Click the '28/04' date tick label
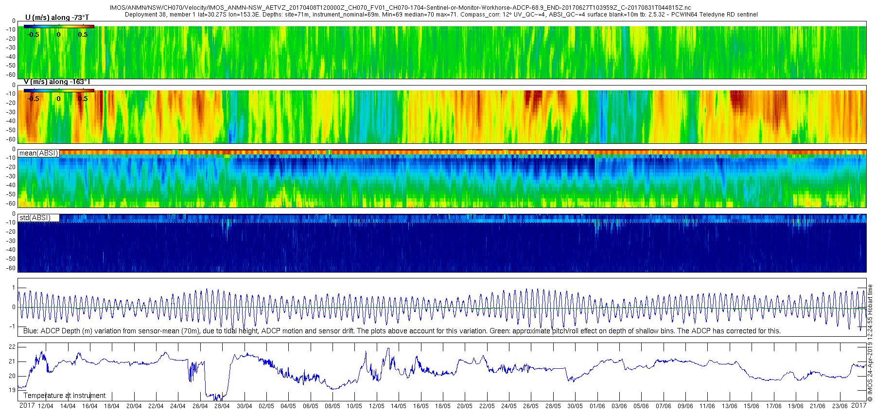The image size is (875, 413). pos(222,406)
